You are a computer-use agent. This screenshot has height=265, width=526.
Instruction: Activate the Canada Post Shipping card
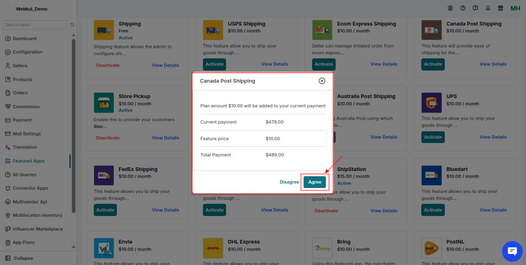[433, 64]
